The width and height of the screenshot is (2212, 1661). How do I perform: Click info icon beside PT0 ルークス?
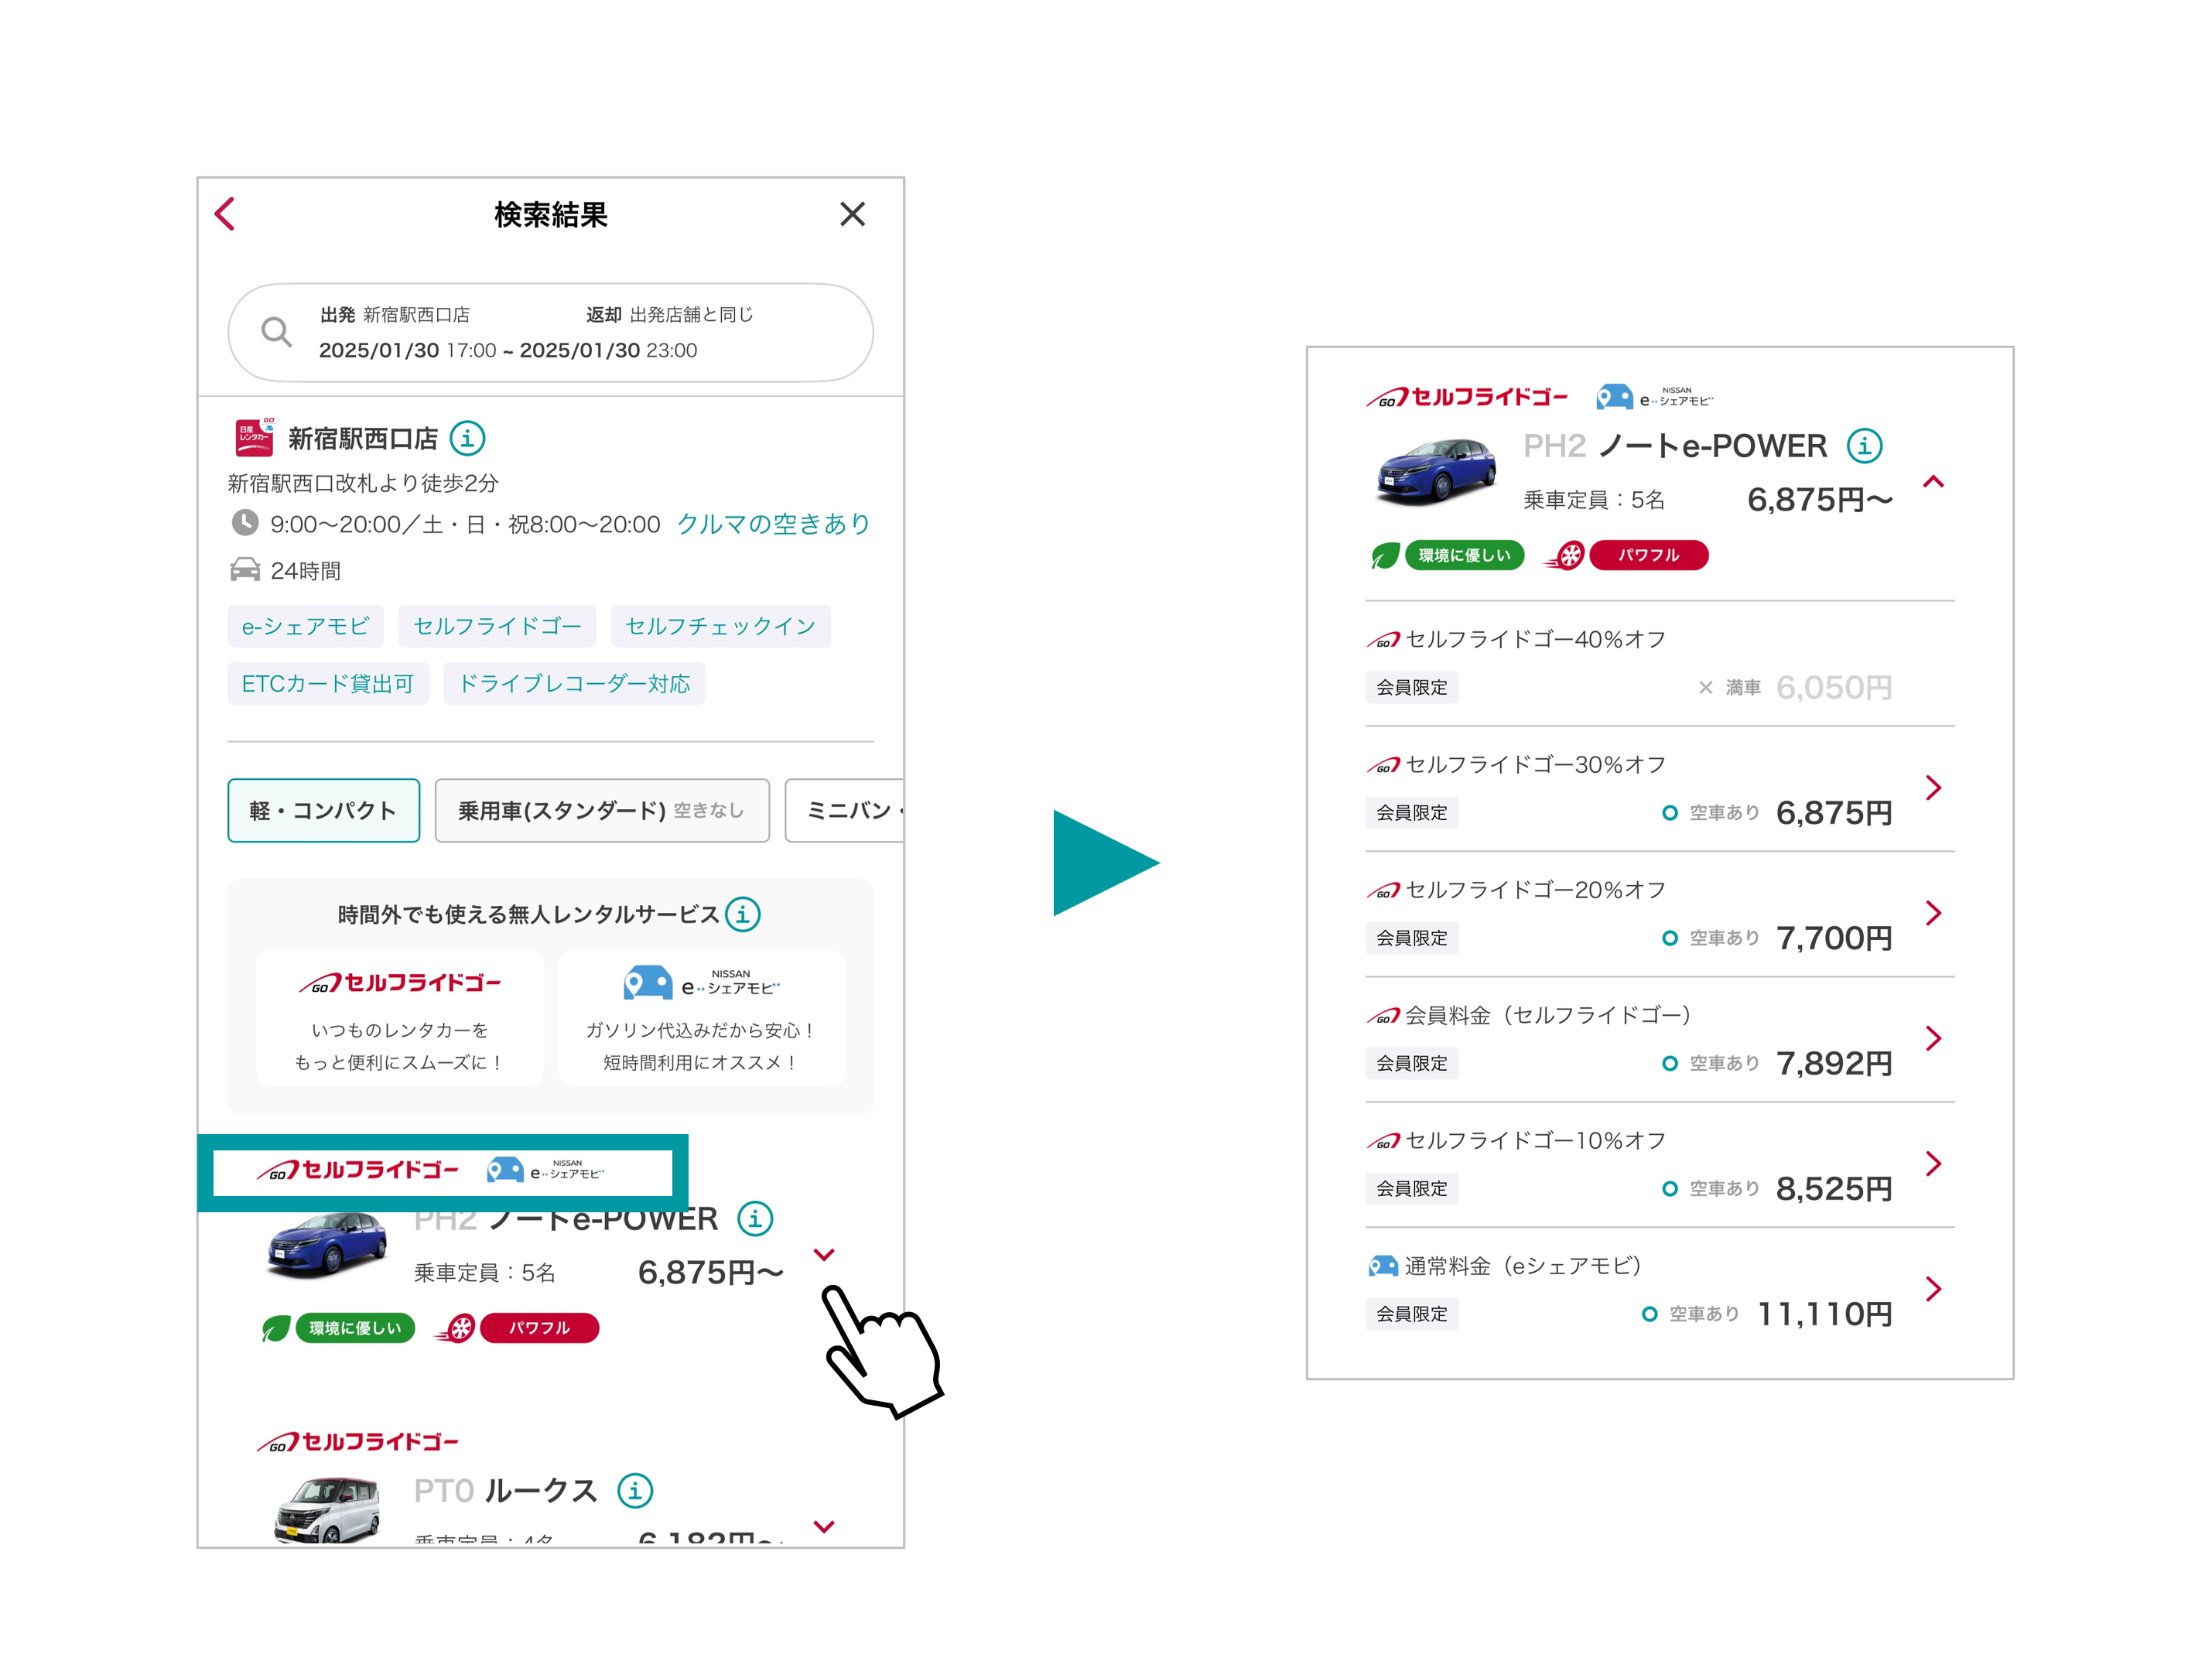pos(635,1490)
